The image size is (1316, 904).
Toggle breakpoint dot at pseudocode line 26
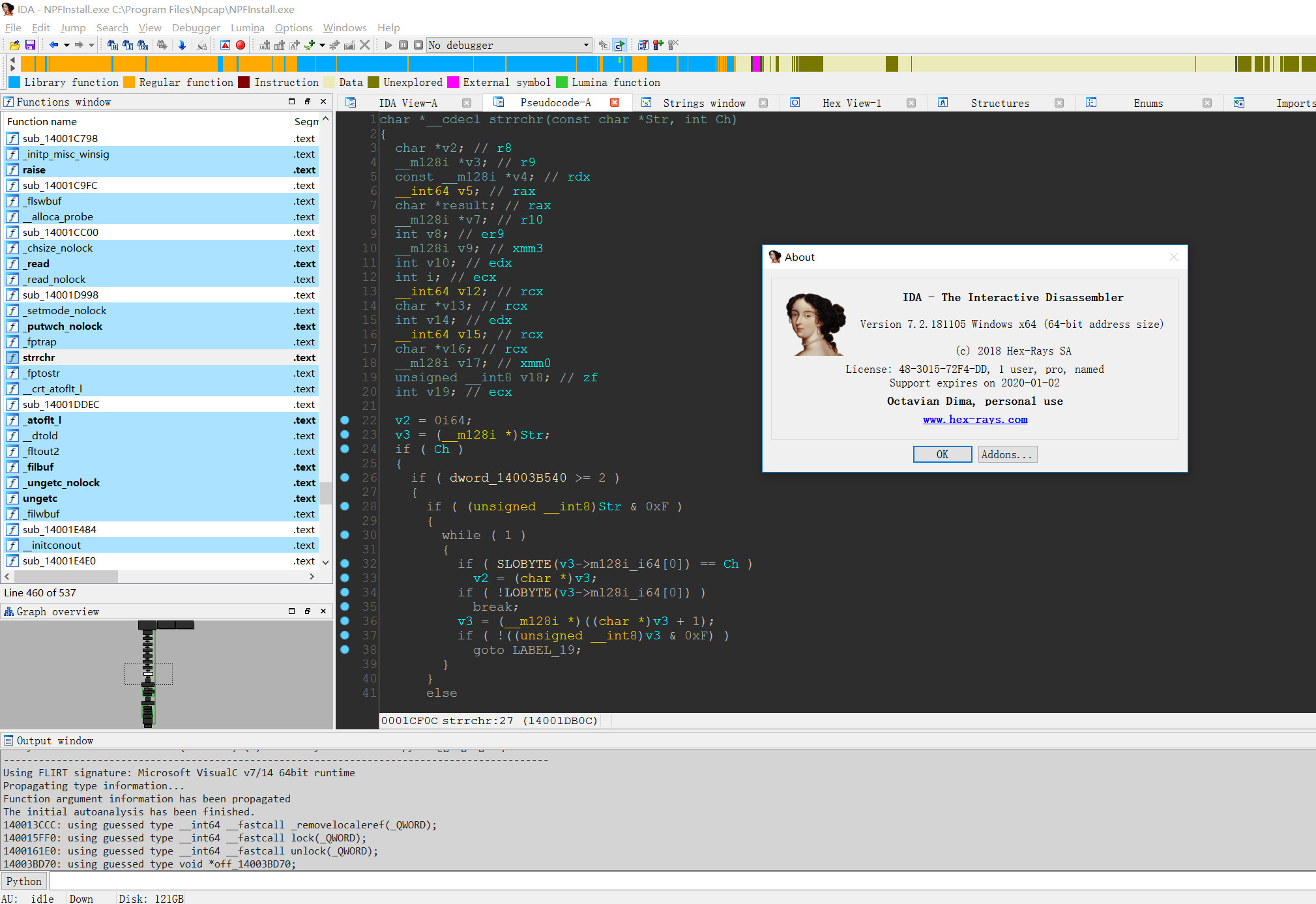(345, 478)
